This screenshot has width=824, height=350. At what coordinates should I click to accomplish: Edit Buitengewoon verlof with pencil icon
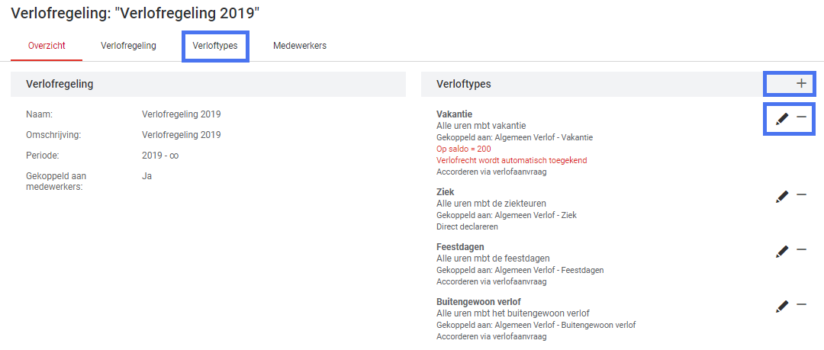pyautogui.click(x=782, y=307)
